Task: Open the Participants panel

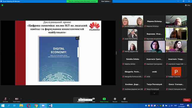Action: (x=81, y=100)
